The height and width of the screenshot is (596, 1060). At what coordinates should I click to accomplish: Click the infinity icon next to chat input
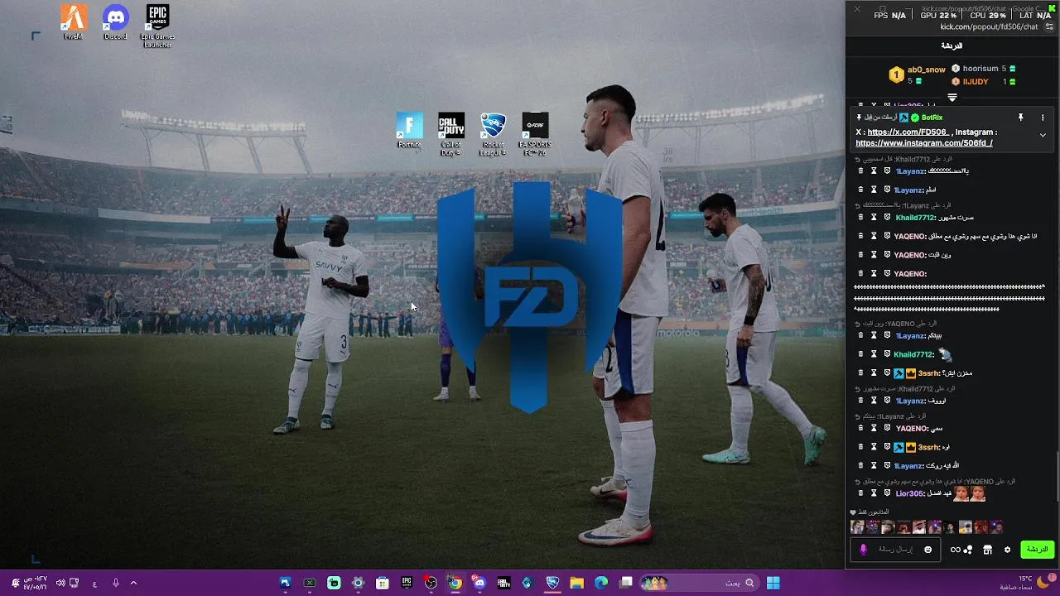(956, 550)
